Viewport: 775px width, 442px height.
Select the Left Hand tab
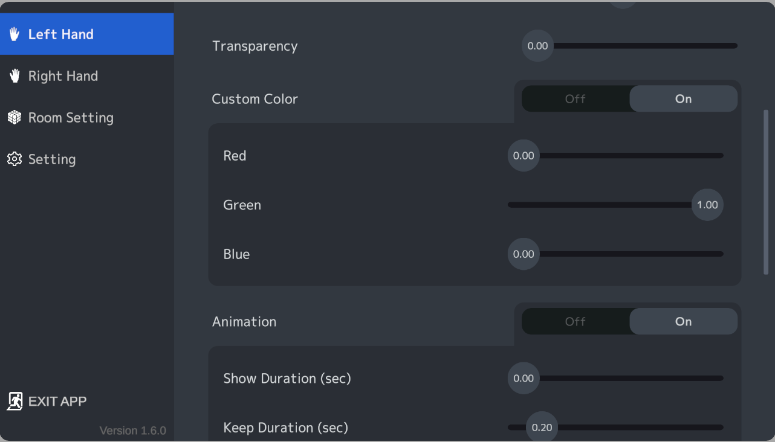pyautogui.click(x=86, y=34)
